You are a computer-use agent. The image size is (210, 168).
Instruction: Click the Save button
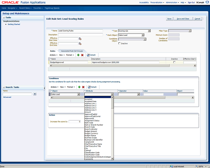click(x=169, y=19)
